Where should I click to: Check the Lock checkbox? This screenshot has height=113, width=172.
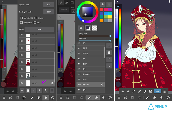tap(35, 22)
